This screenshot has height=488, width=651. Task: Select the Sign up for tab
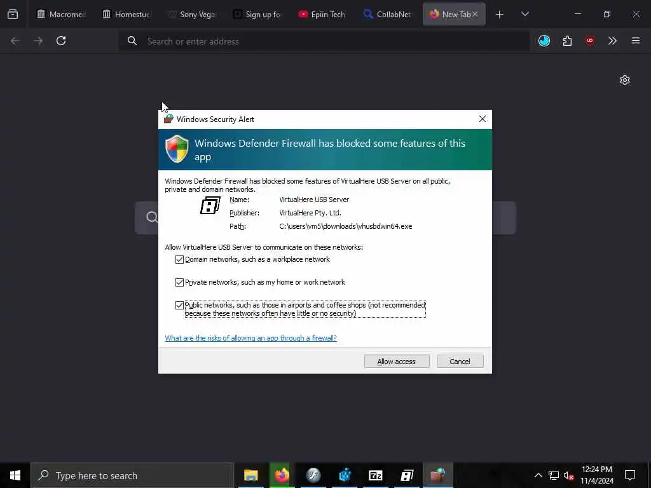257,14
